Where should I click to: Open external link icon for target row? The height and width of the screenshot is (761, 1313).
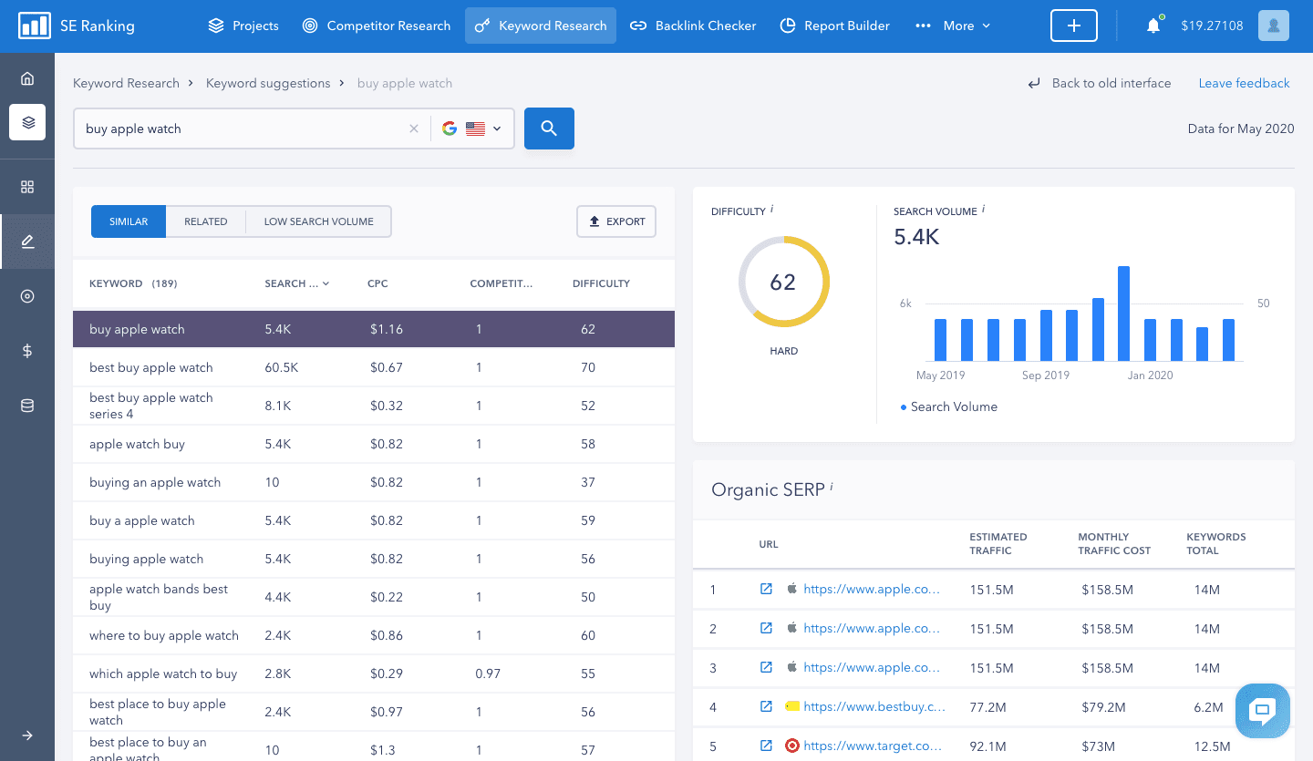[x=766, y=746]
